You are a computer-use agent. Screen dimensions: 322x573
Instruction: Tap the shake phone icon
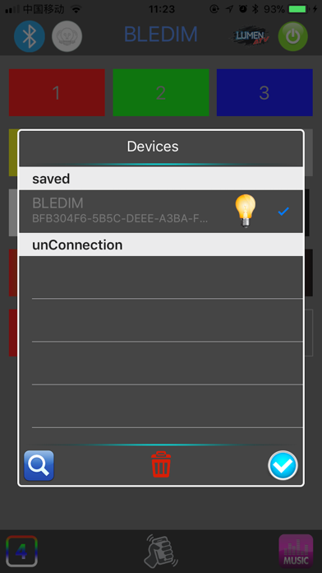[x=161, y=551]
